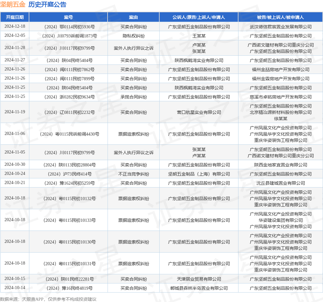323x302 pixels.
Task: Select the date 2024-10-24
Action: point(15,174)
